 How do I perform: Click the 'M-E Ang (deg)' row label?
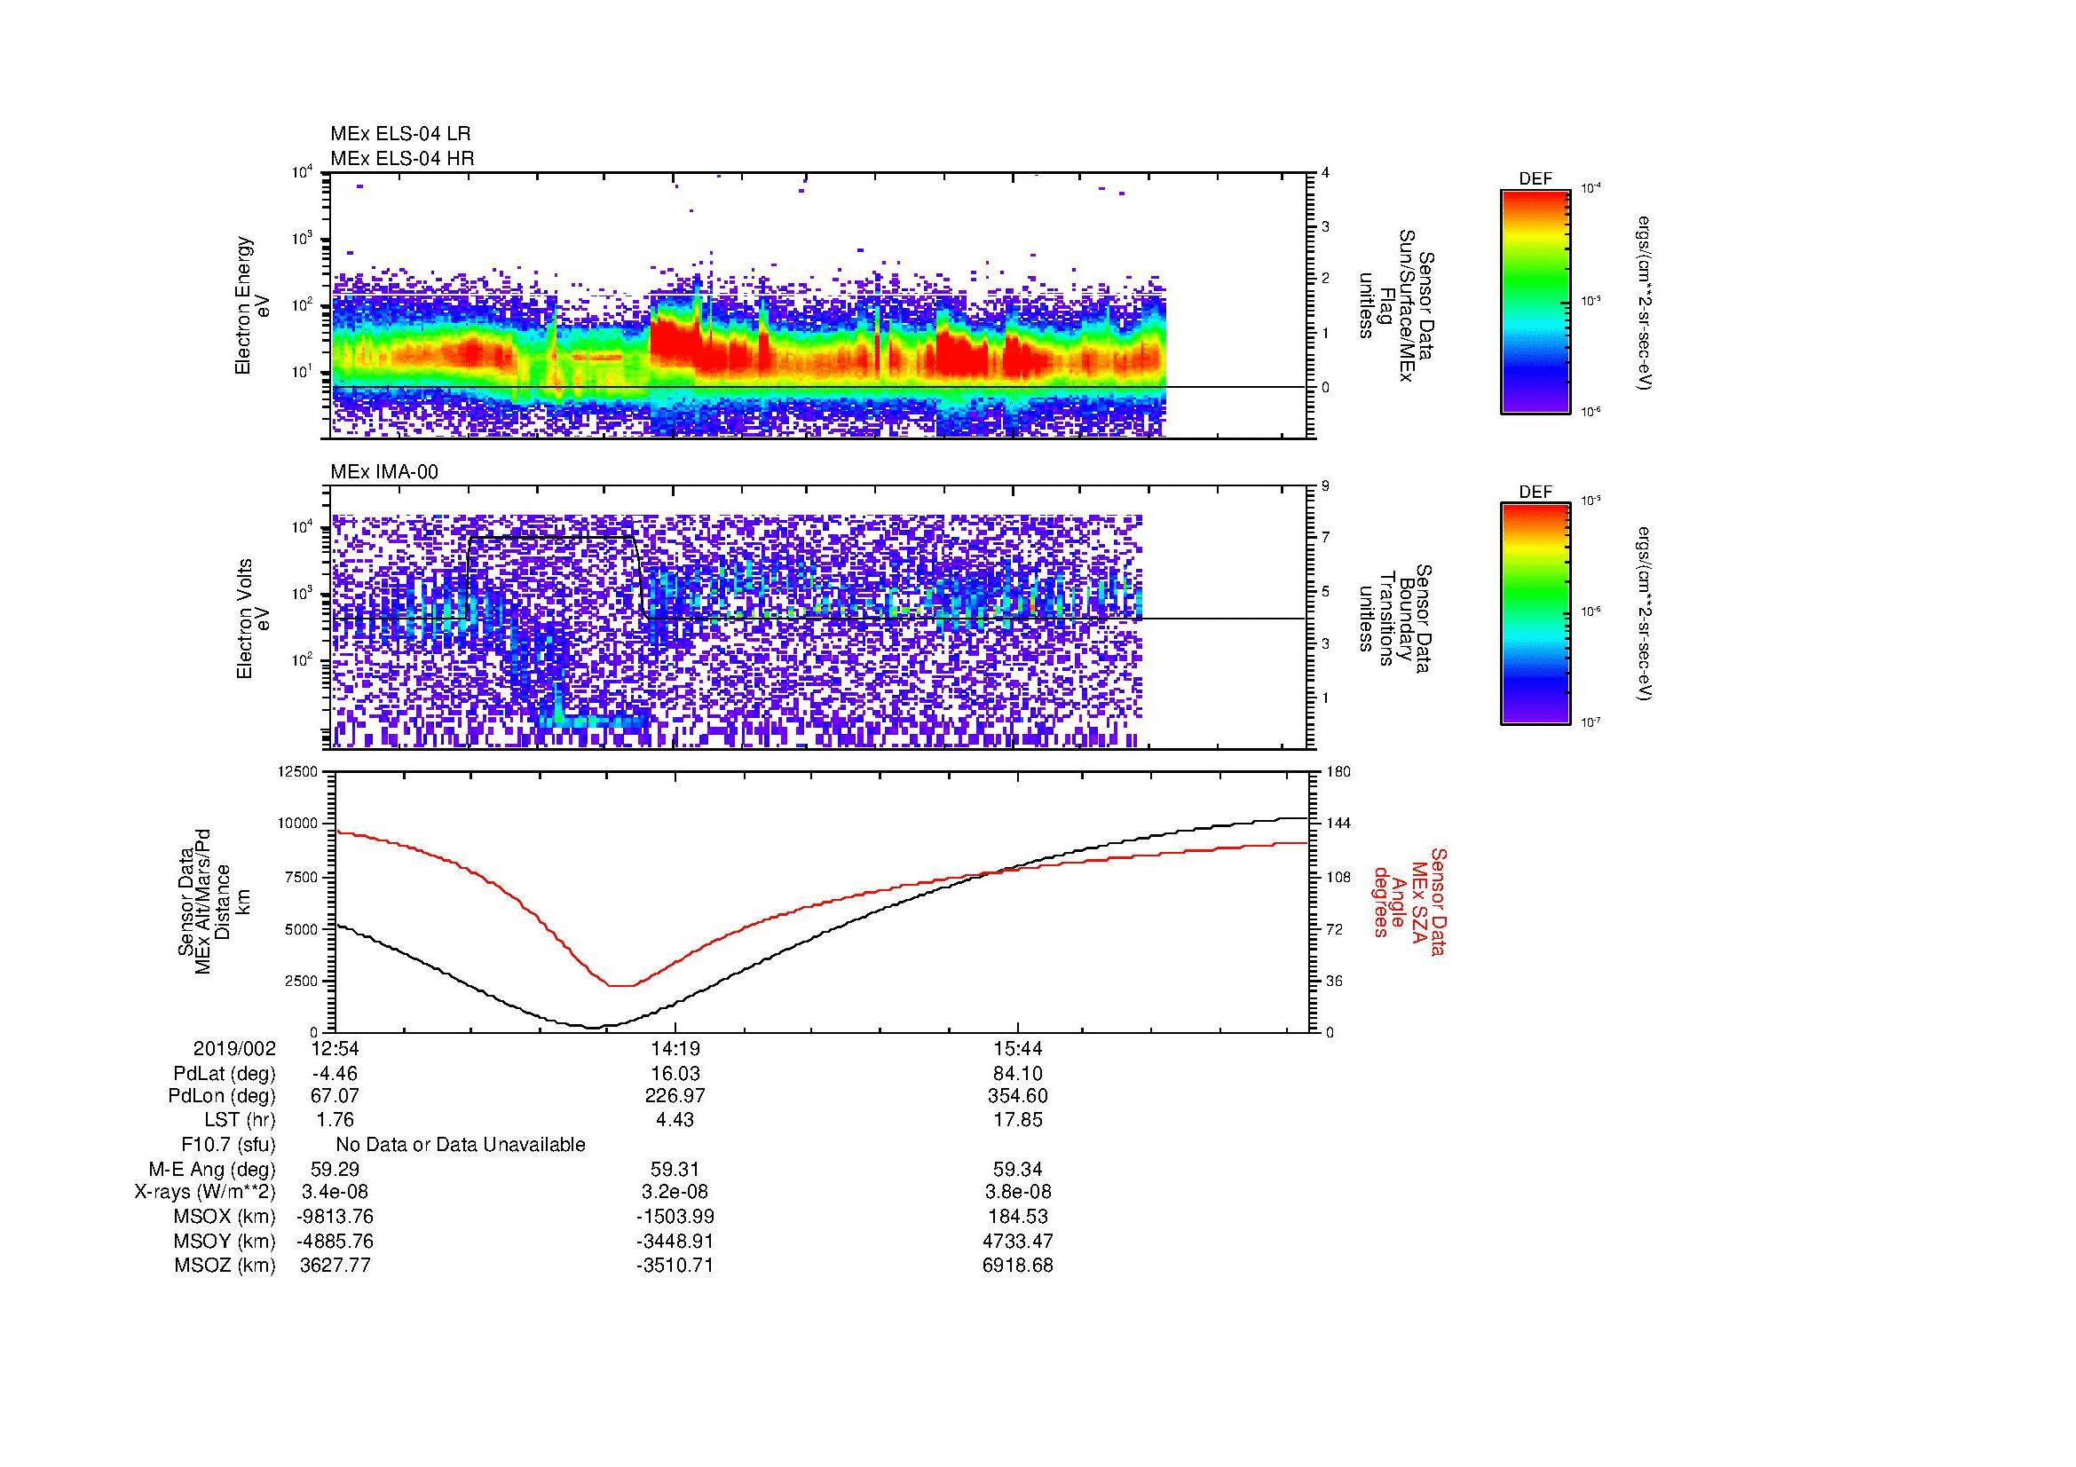click(211, 1169)
